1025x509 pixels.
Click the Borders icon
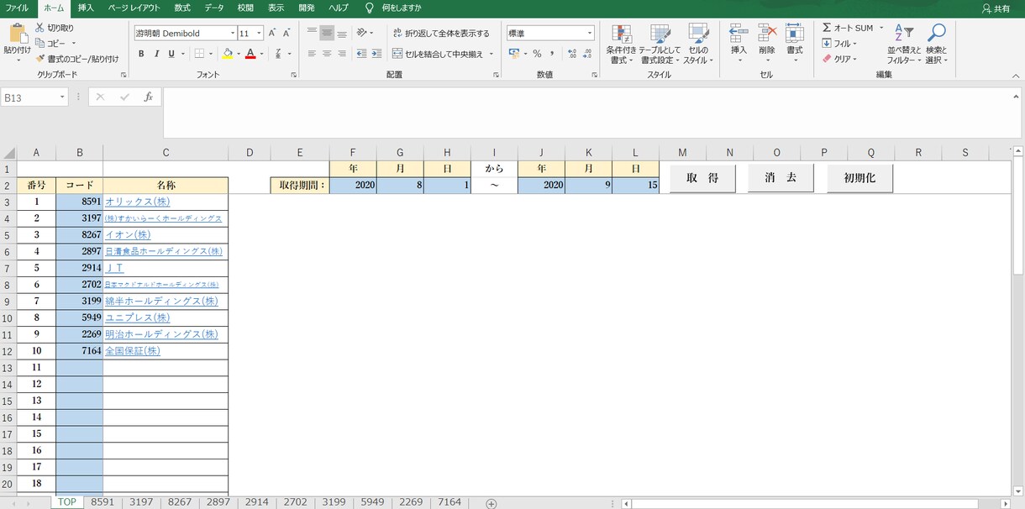tap(199, 54)
